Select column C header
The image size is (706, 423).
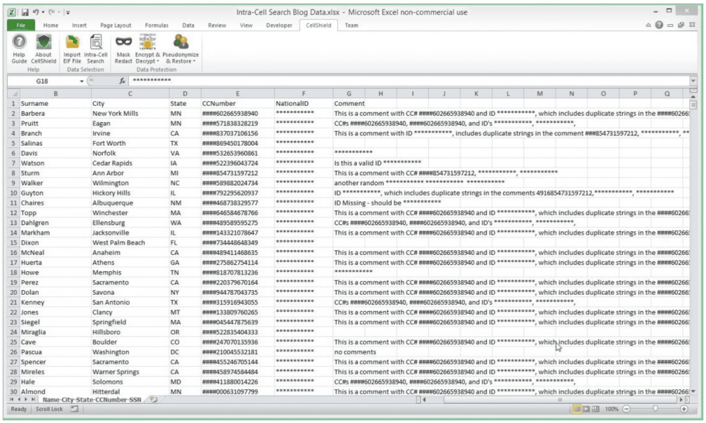pos(130,93)
